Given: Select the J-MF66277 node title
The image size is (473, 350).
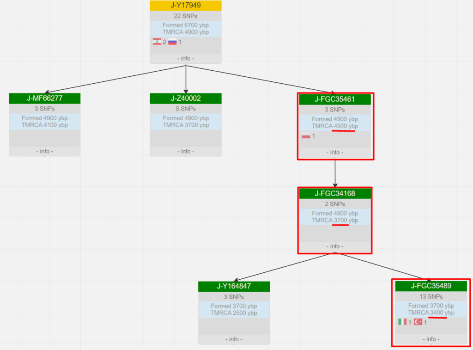Looking at the screenshot, I should coord(45,98).
